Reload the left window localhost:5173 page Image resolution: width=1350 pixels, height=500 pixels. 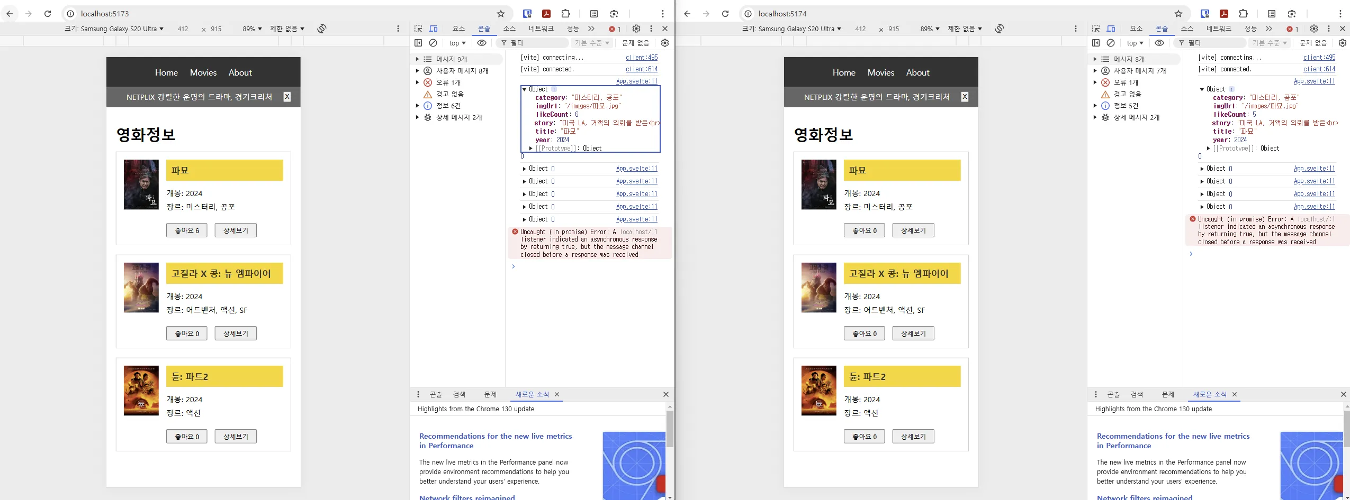tap(48, 14)
